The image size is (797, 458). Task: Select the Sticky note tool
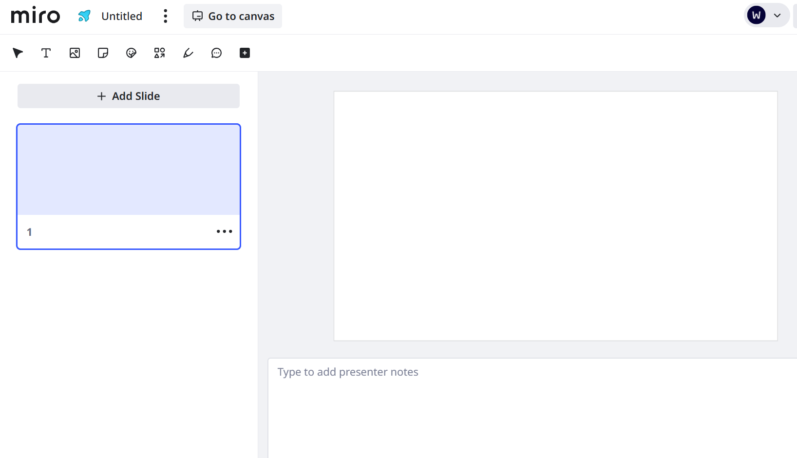click(x=102, y=53)
